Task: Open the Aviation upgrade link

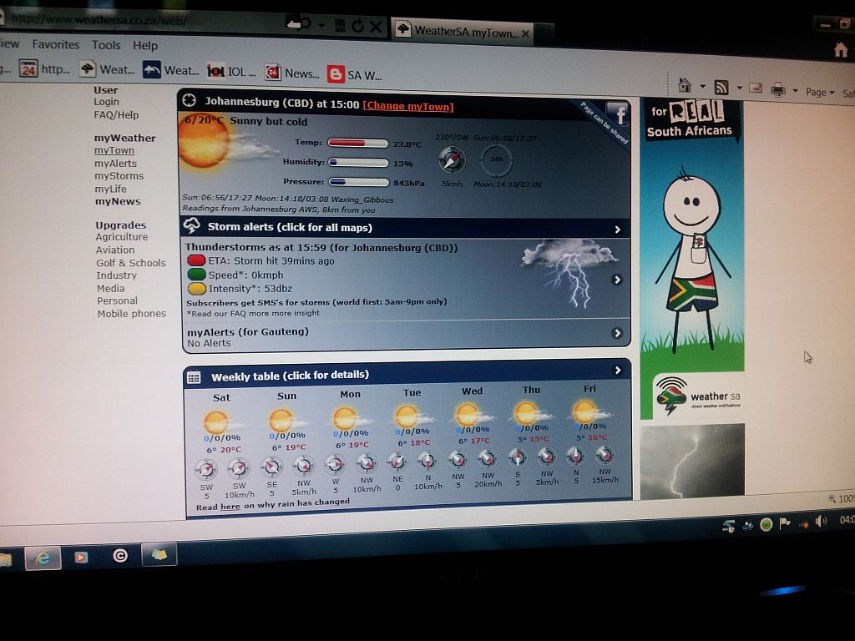Action: 115,250
